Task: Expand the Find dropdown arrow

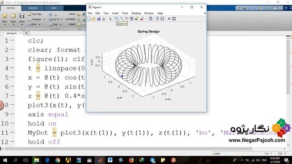Action: pos(61,24)
